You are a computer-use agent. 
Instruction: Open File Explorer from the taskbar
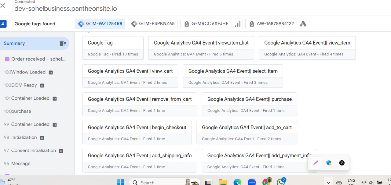tap(223, 182)
